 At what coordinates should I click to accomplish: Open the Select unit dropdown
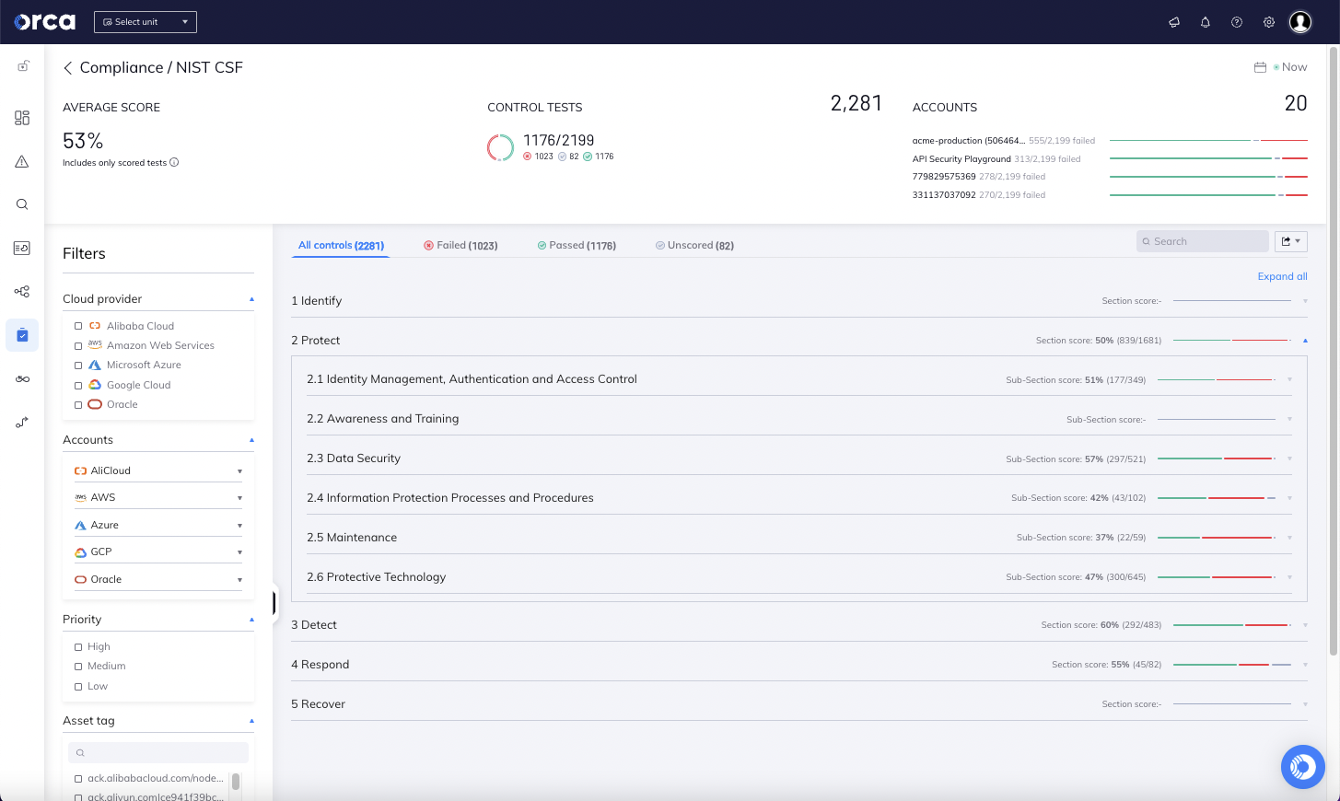click(145, 21)
